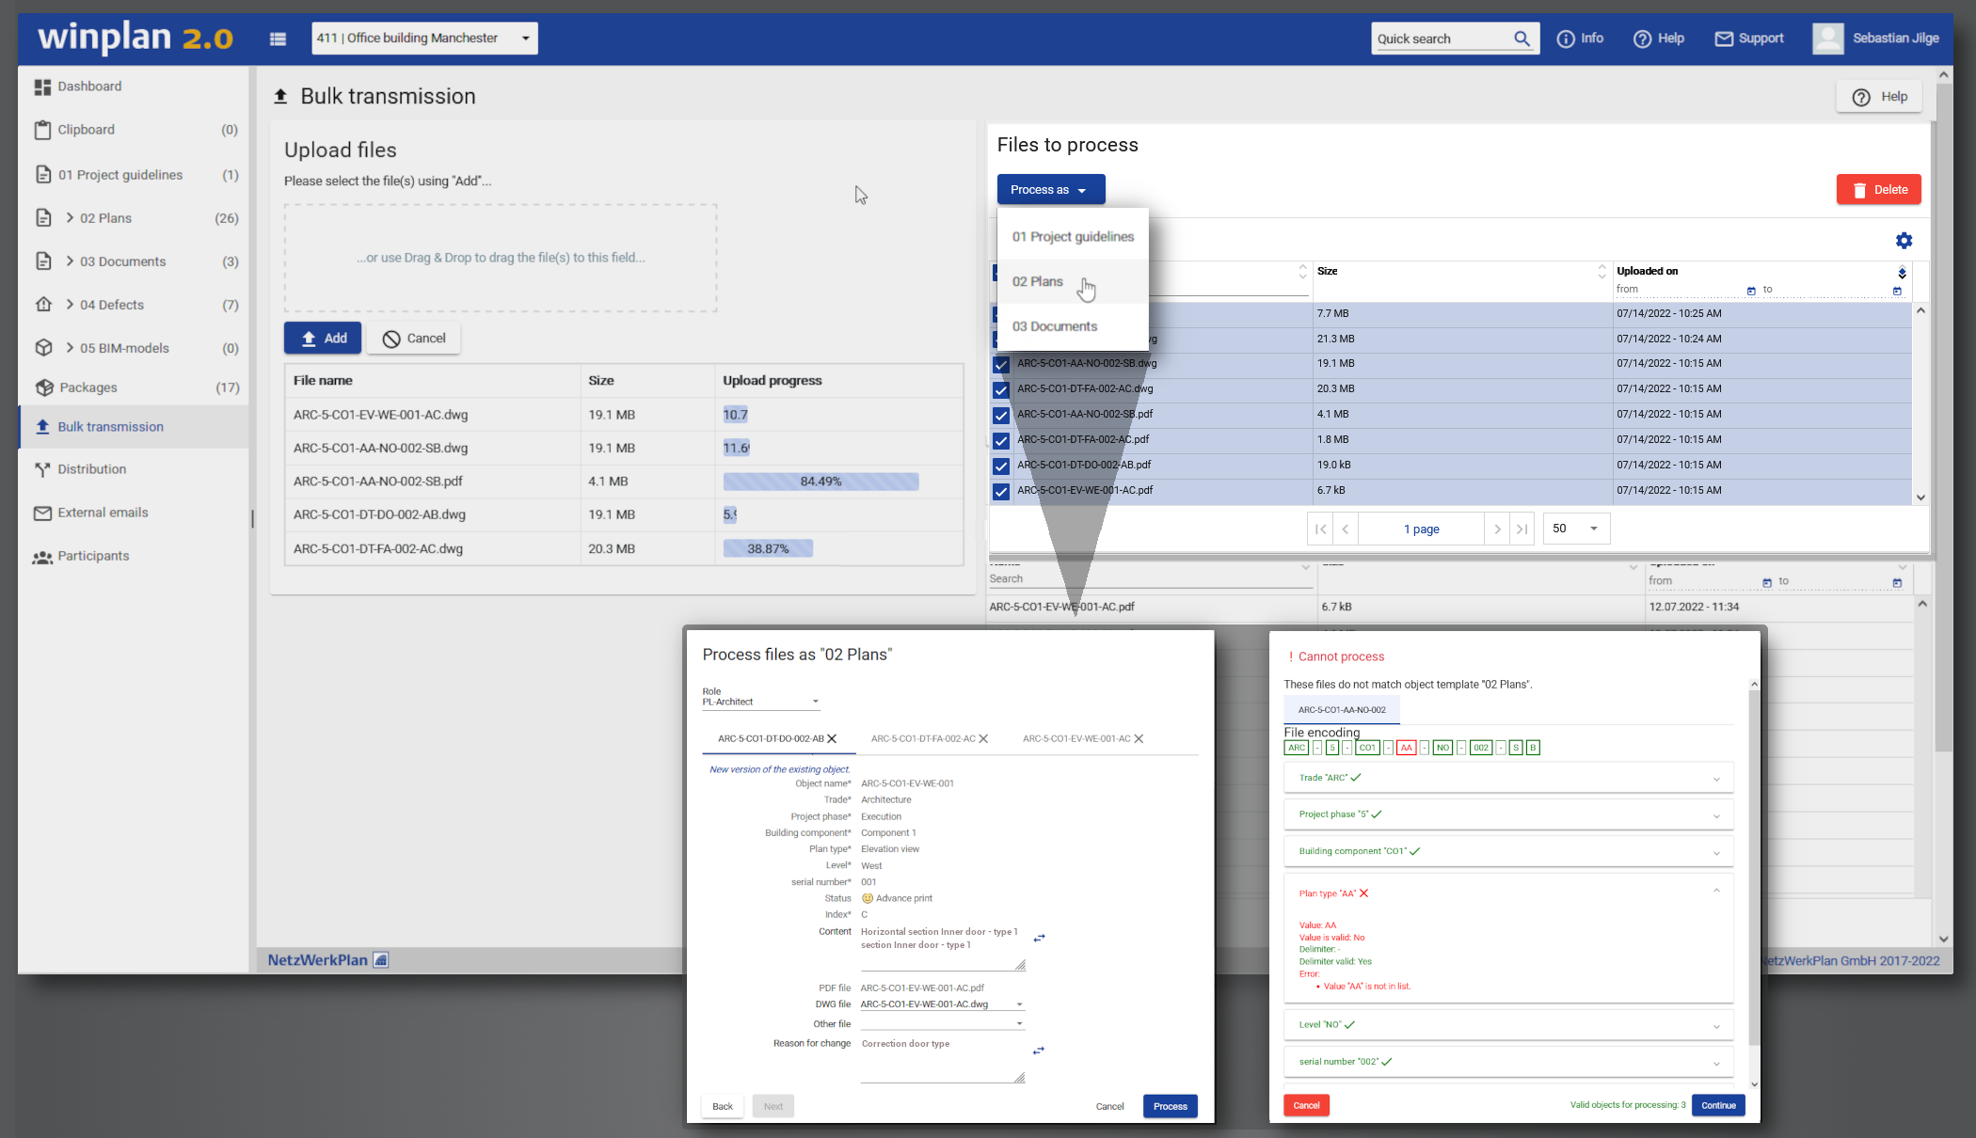Click the red Delete button
This screenshot has height=1138, width=1976.
pos(1878,190)
